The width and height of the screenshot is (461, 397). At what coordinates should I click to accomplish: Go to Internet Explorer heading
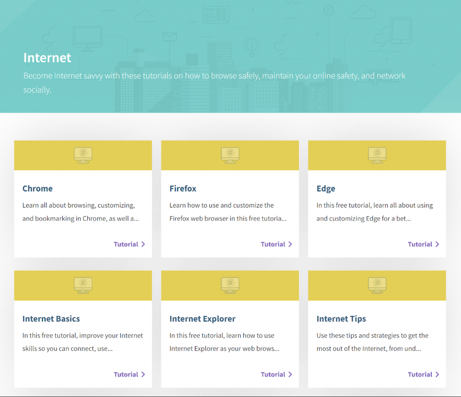pos(202,319)
